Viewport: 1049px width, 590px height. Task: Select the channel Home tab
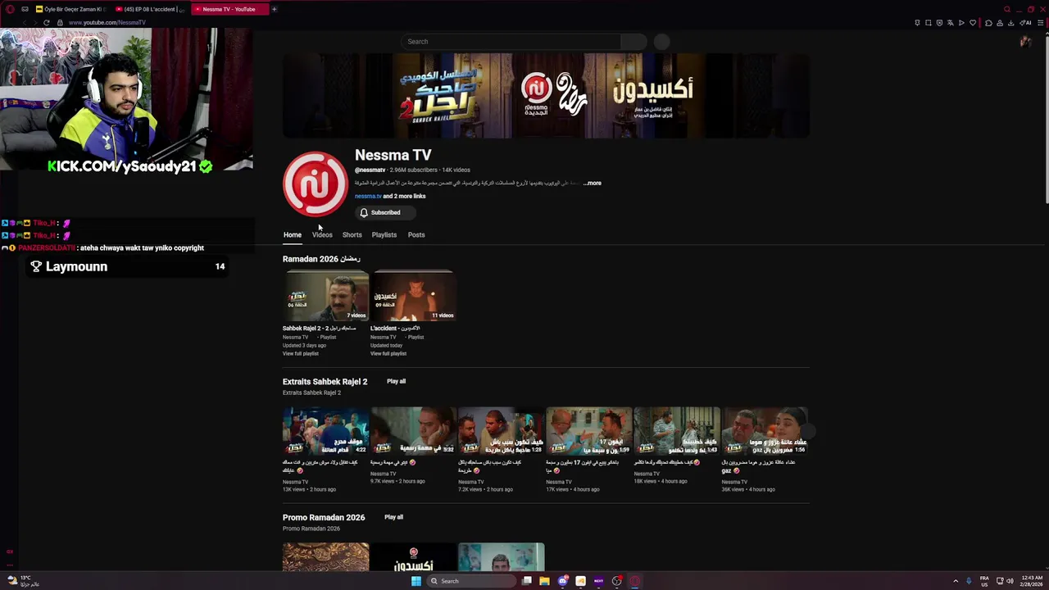pos(293,234)
